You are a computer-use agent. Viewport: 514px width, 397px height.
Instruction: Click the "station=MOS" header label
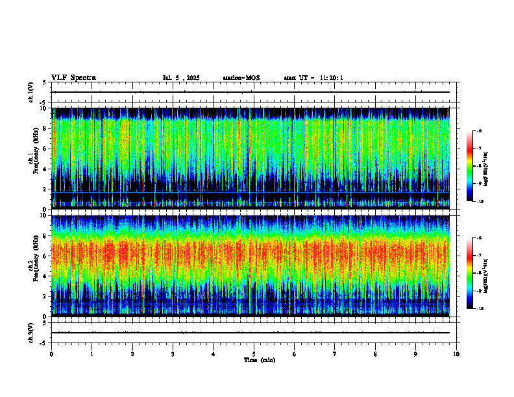point(241,78)
